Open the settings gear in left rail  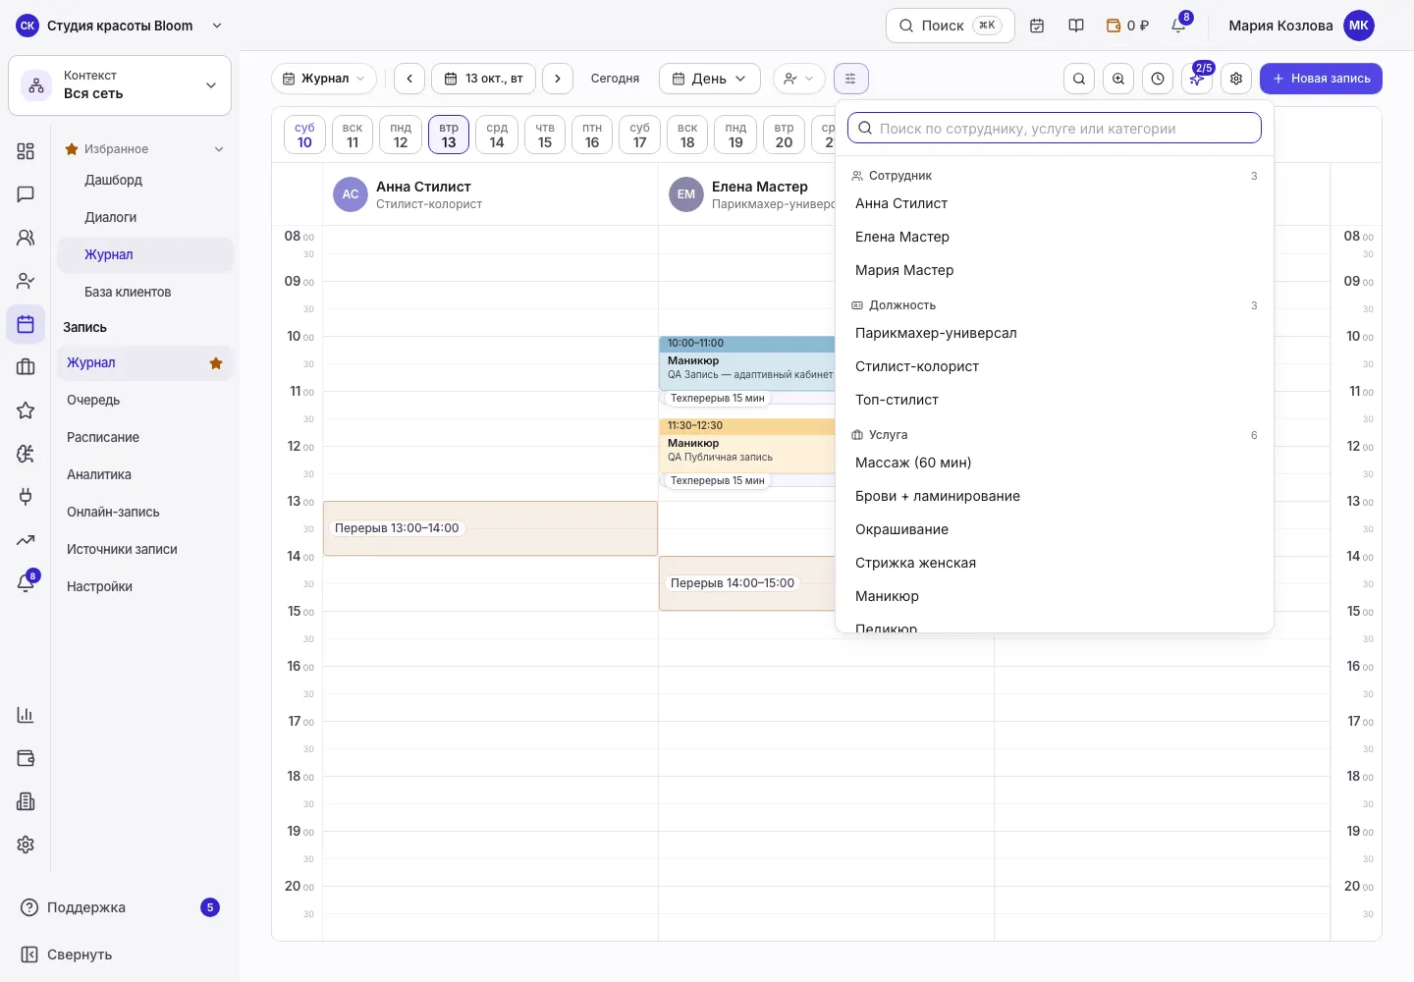point(26,845)
